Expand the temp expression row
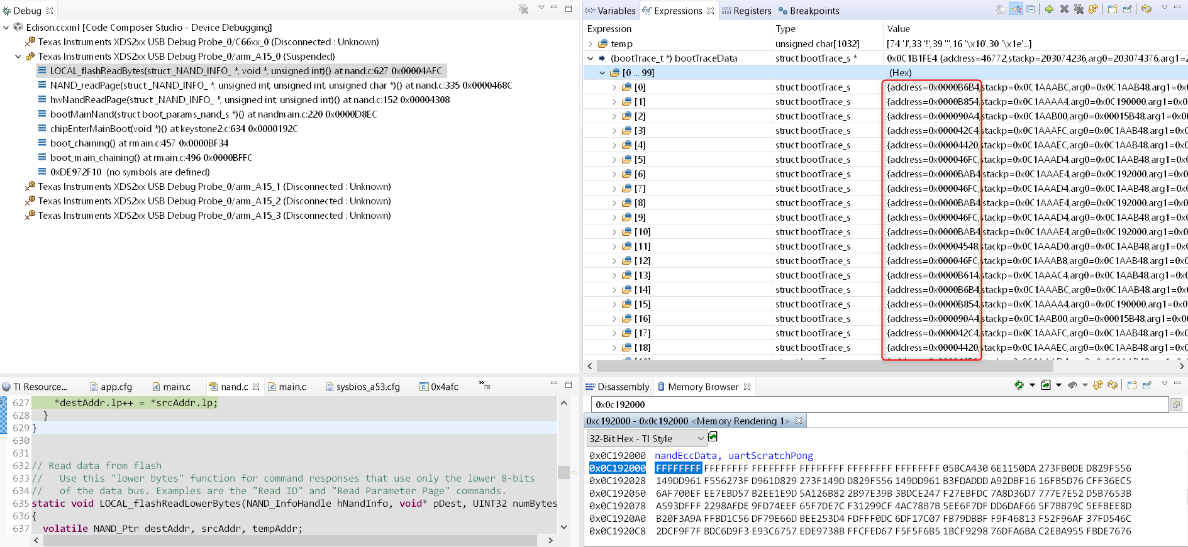The image size is (1188, 547). point(591,44)
